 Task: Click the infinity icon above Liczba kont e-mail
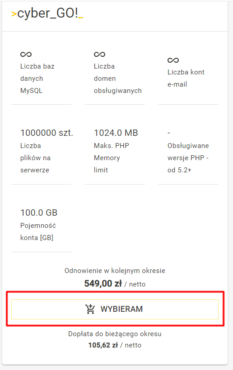tap(173, 60)
